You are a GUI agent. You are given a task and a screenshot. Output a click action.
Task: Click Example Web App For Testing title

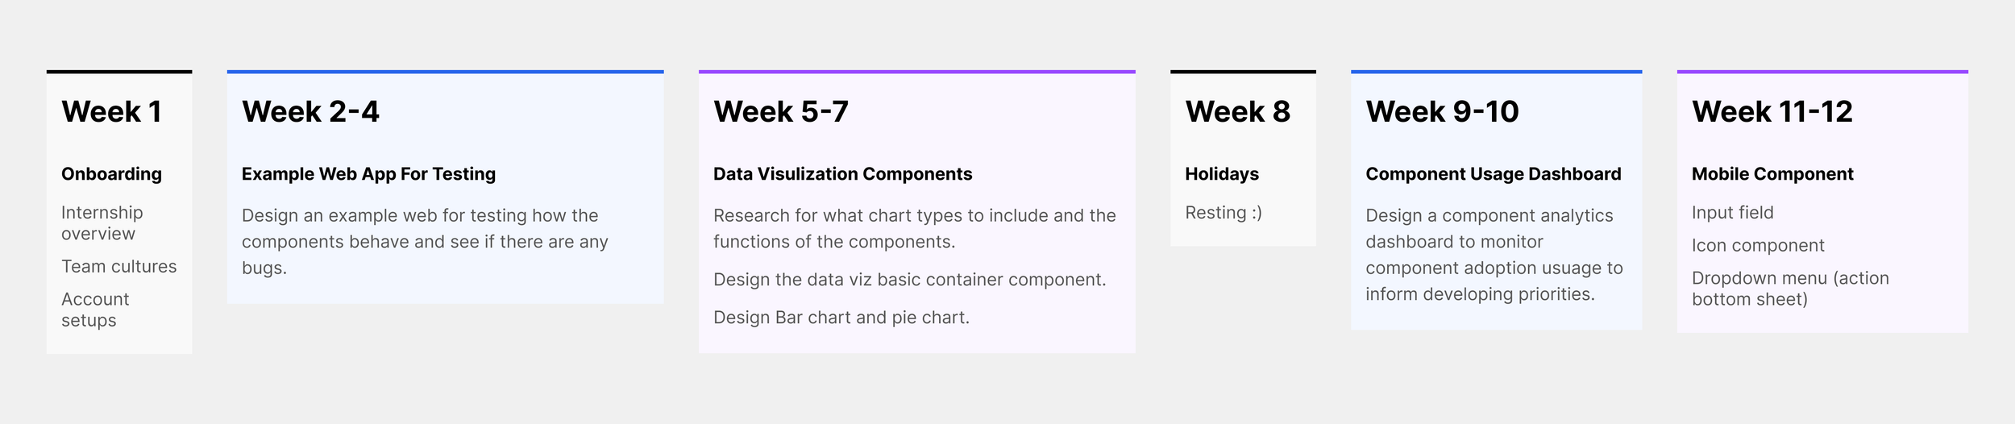click(x=368, y=174)
